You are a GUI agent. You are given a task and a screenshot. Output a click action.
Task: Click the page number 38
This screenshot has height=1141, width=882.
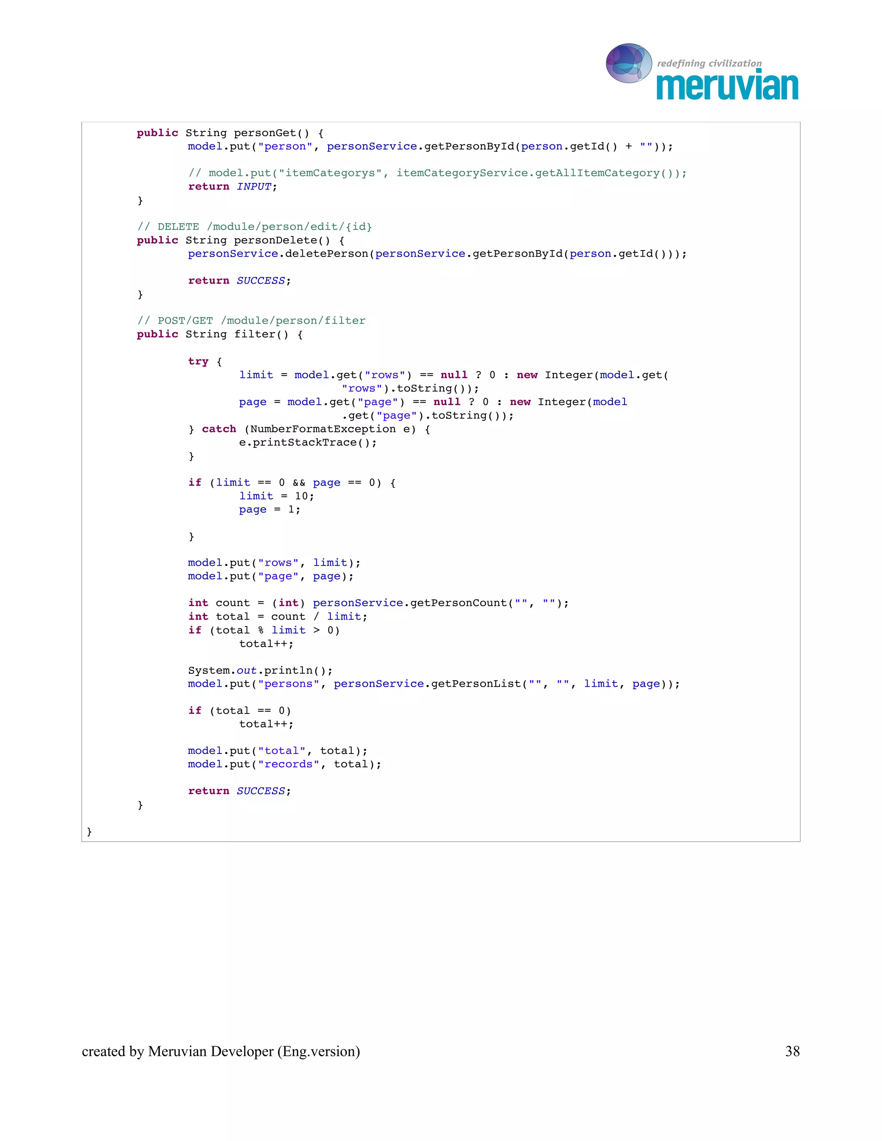pos(792,1051)
